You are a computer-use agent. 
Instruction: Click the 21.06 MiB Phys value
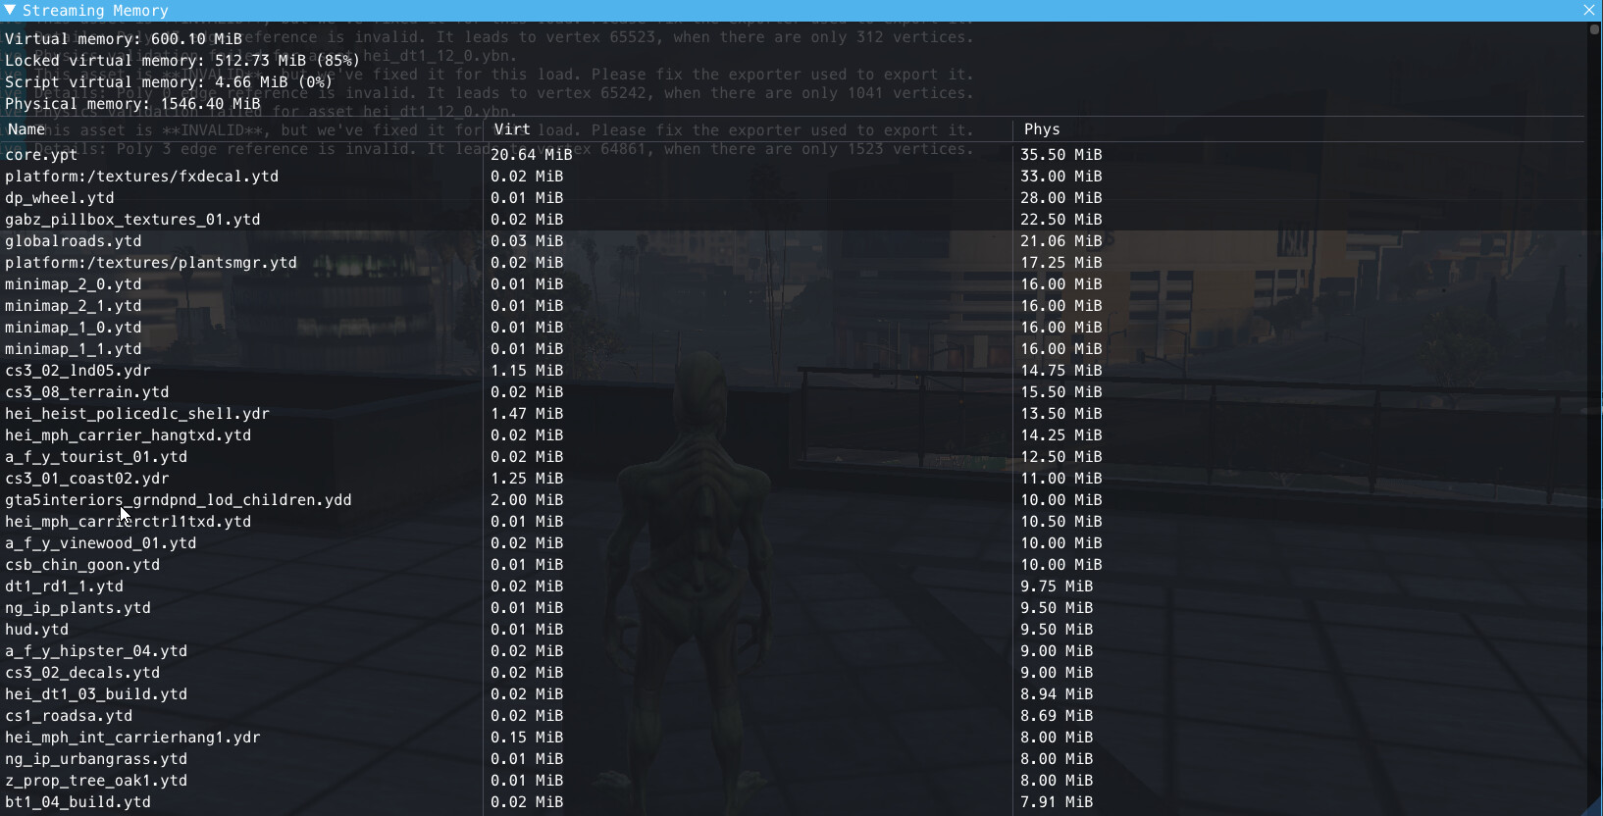point(1061,241)
